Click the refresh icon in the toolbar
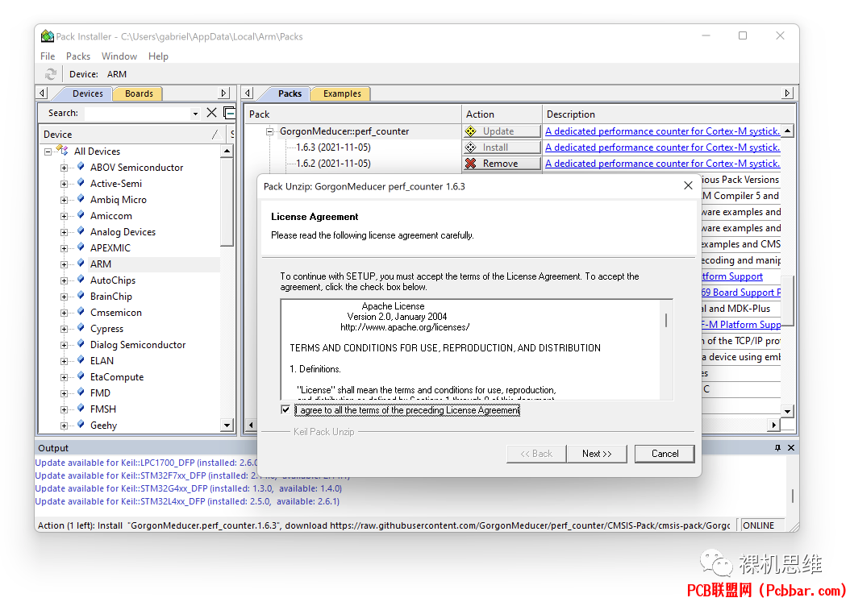The image size is (850, 602). [51, 73]
